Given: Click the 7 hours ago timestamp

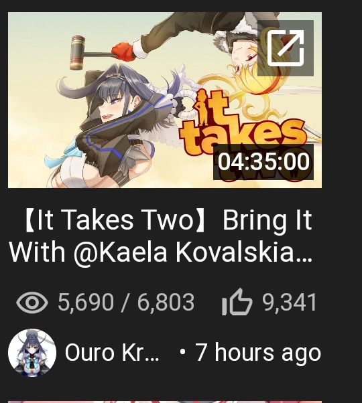Looking at the screenshot, I should pyautogui.click(x=258, y=353).
